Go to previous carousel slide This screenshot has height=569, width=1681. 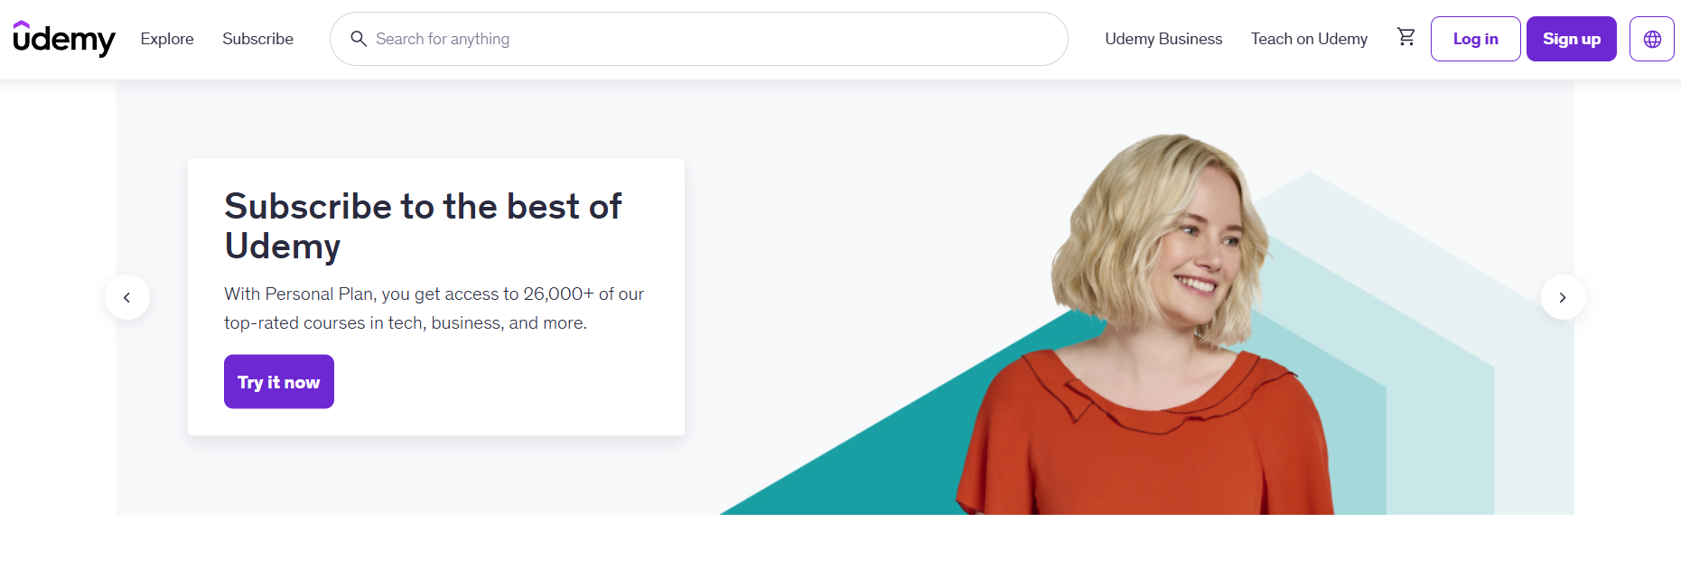pos(127,297)
